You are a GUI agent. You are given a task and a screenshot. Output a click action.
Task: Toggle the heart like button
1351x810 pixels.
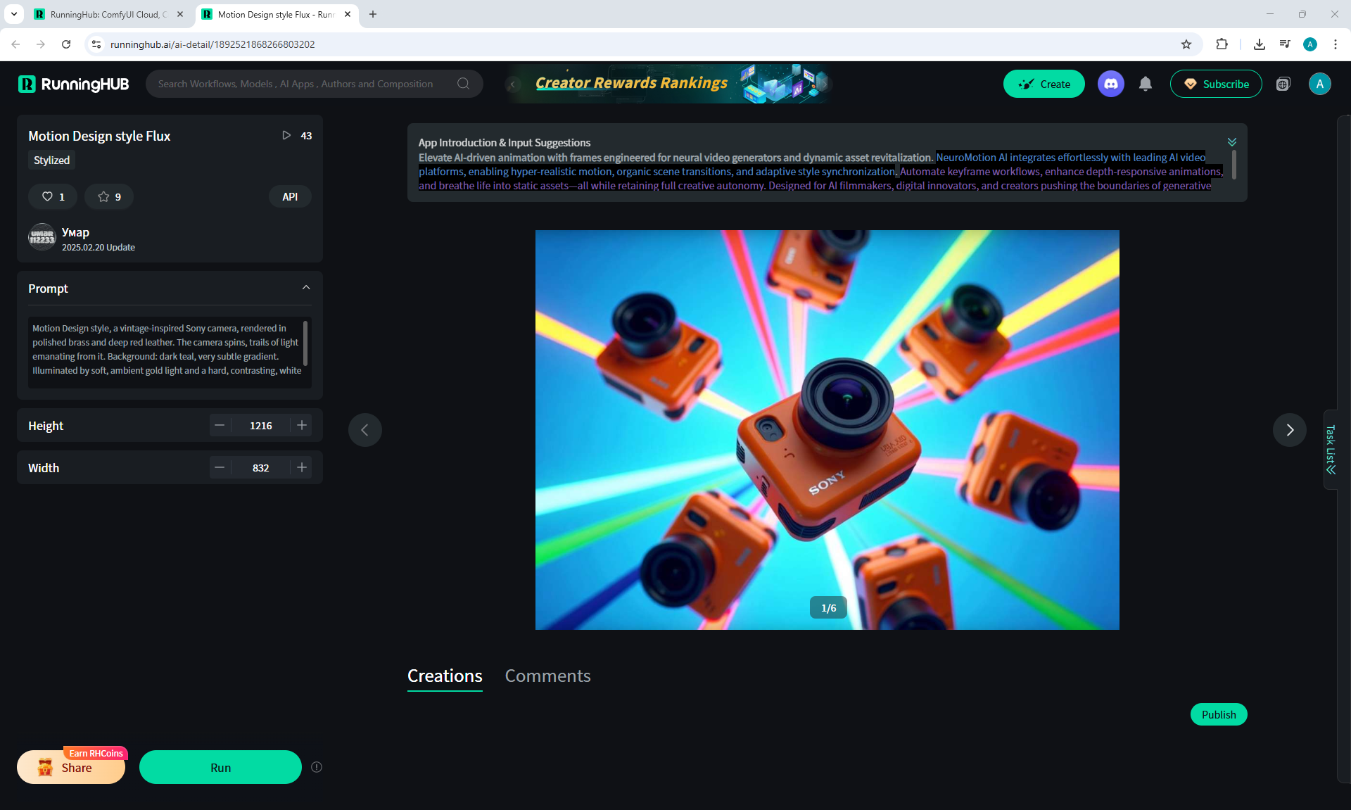click(53, 196)
